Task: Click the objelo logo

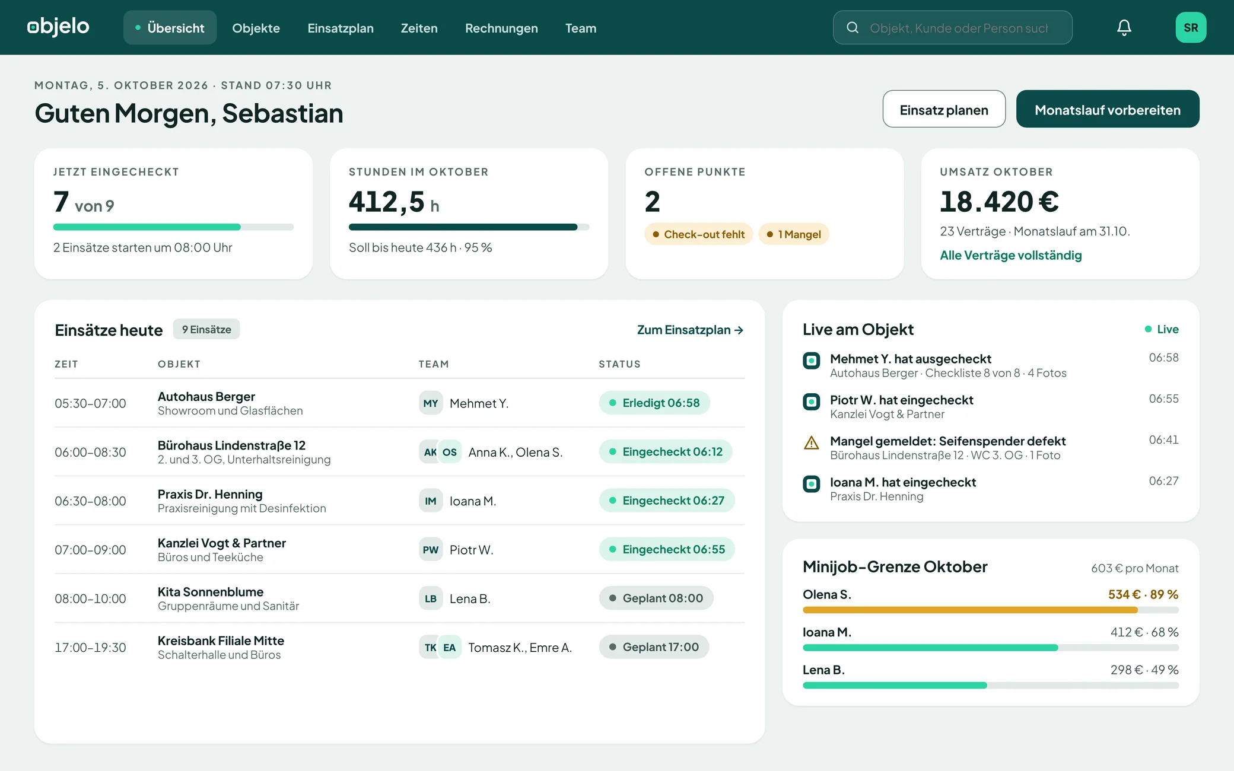Action: tap(58, 27)
